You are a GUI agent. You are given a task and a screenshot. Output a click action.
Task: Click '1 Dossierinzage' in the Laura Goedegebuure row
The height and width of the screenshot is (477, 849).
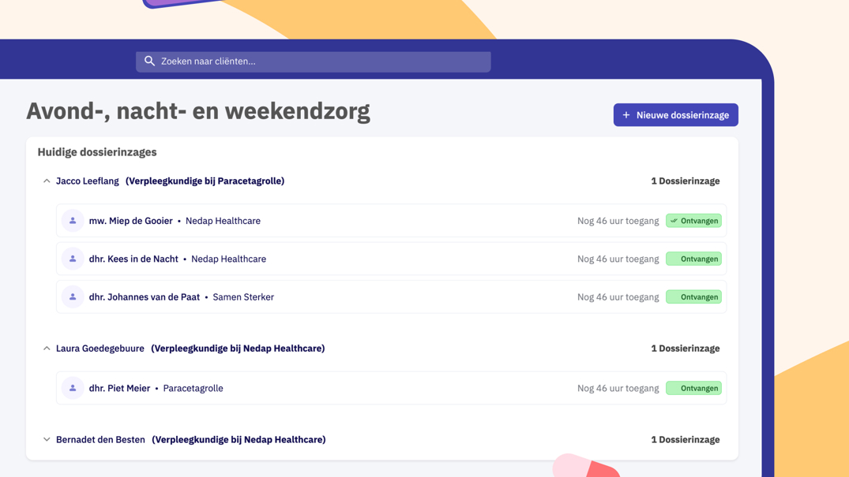click(685, 348)
